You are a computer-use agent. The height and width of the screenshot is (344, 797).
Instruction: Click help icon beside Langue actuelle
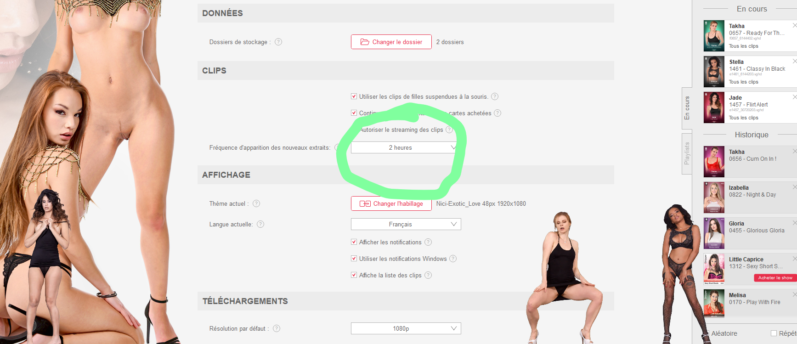coord(260,224)
